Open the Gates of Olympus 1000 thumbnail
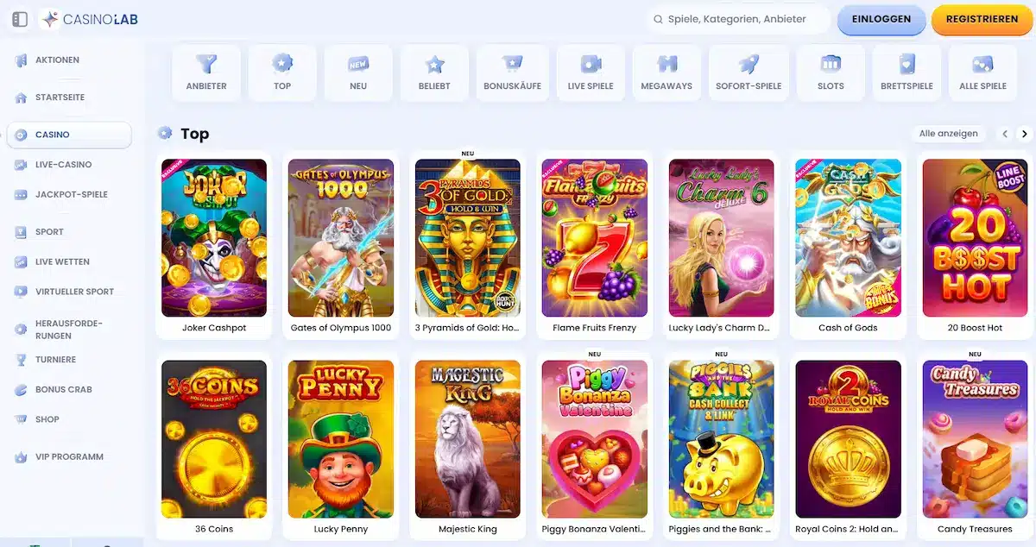Image resolution: width=1036 pixels, height=547 pixels. [341, 238]
